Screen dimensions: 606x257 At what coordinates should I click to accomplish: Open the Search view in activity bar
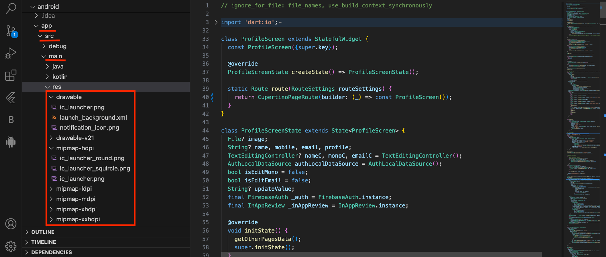(x=11, y=9)
